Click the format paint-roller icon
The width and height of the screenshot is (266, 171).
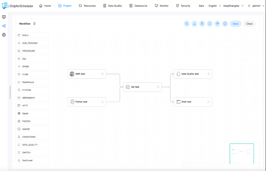click(217, 24)
